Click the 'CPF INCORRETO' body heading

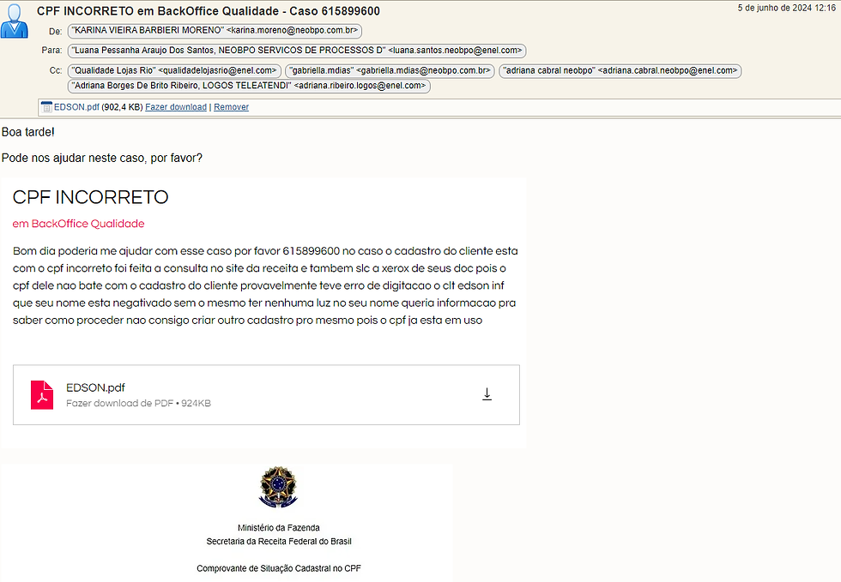(x=91, y=197)
